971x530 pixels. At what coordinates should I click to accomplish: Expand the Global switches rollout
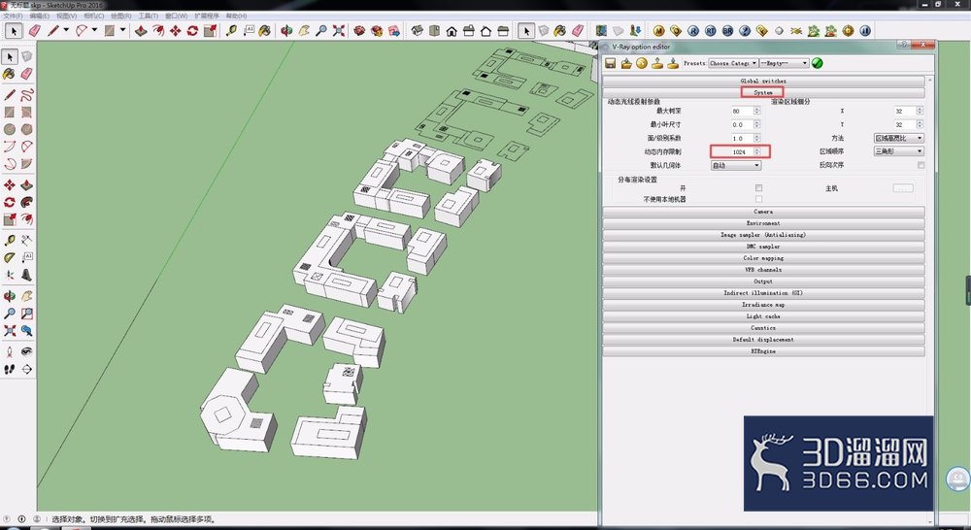763,82
